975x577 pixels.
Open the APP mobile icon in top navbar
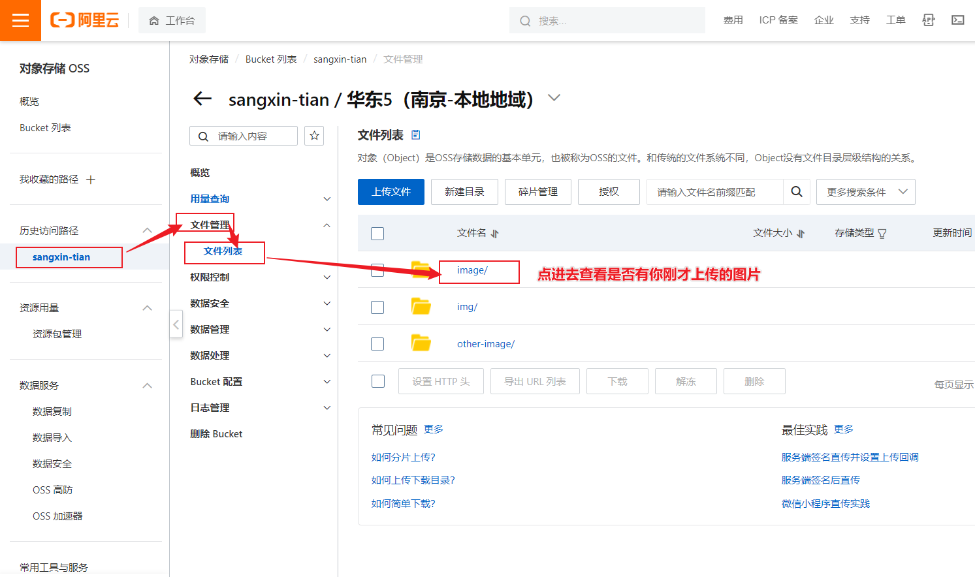tap(928, 20)
